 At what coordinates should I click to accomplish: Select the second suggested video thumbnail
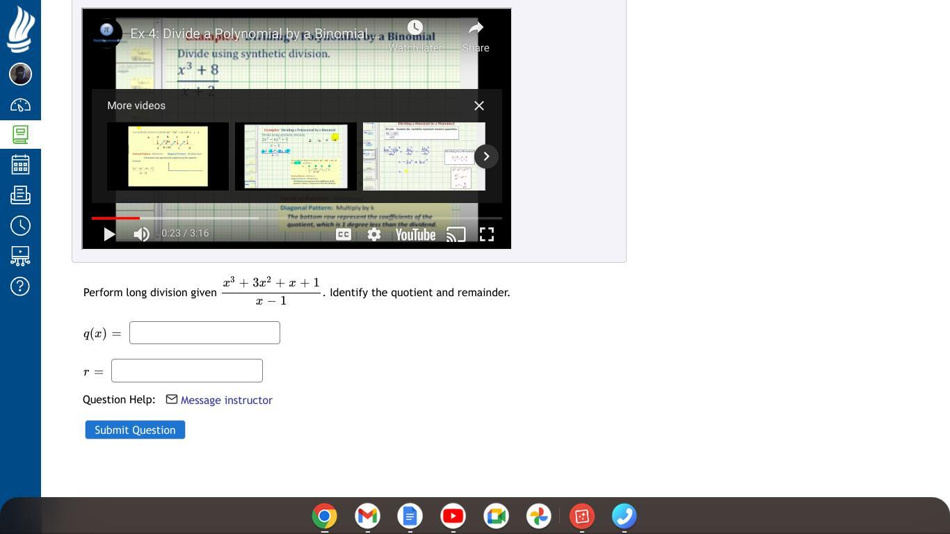(x=296, y=156)
